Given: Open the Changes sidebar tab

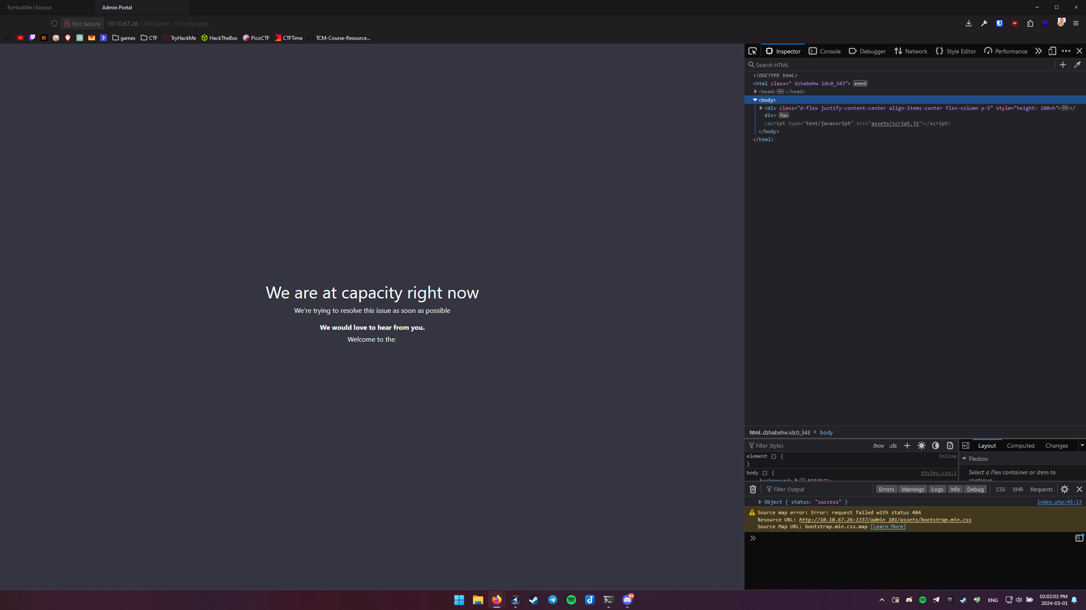Looking at the screenshot, I should (1056, 446).
